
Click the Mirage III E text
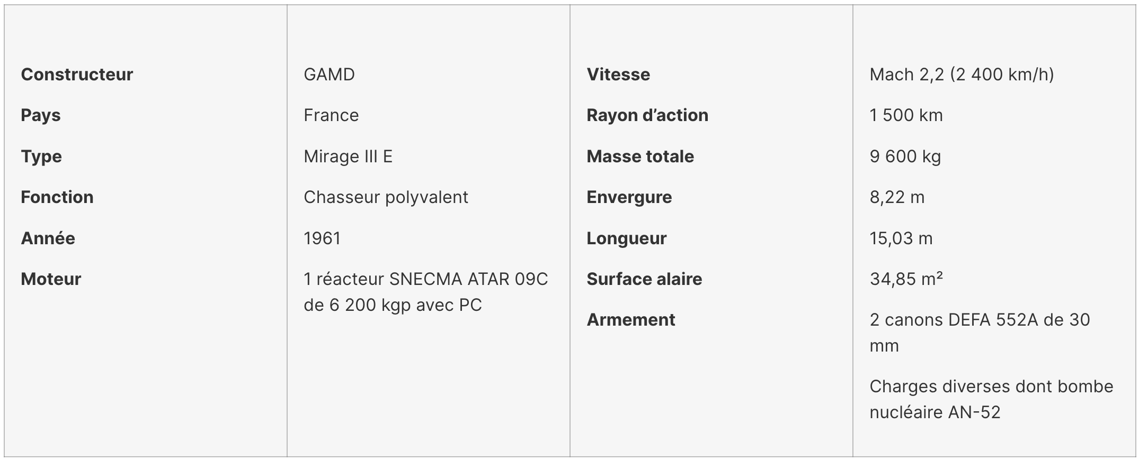[348, 156]
